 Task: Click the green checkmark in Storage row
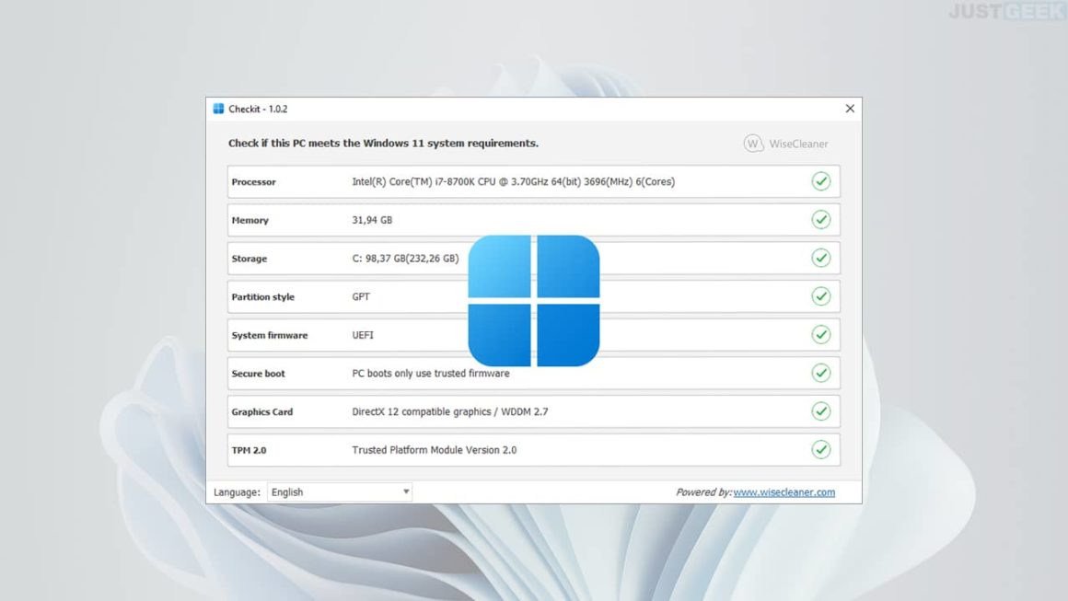[820, 258]
